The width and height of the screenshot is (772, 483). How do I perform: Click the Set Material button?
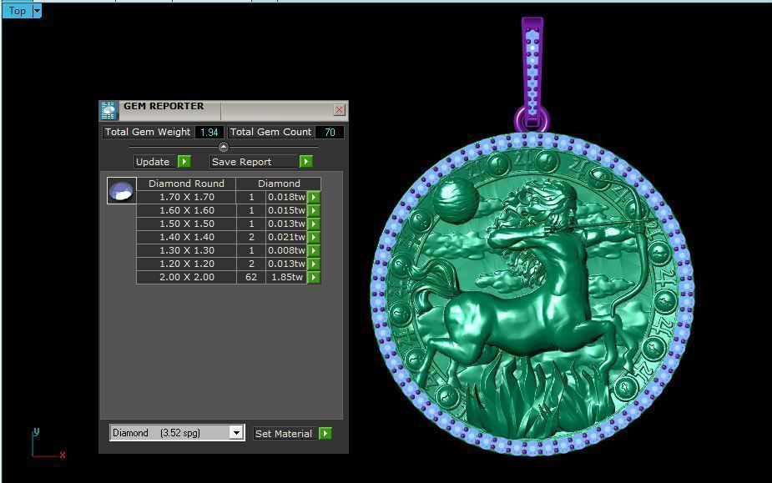(x=285, y=433)
